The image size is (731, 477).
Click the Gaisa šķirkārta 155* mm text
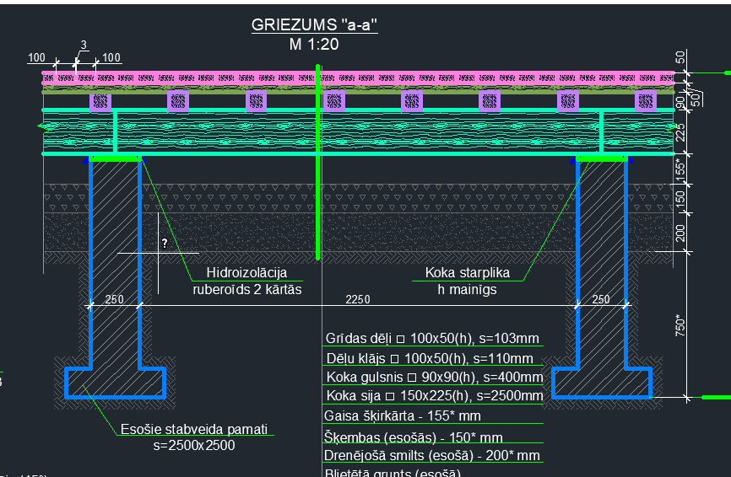point(402,416)
